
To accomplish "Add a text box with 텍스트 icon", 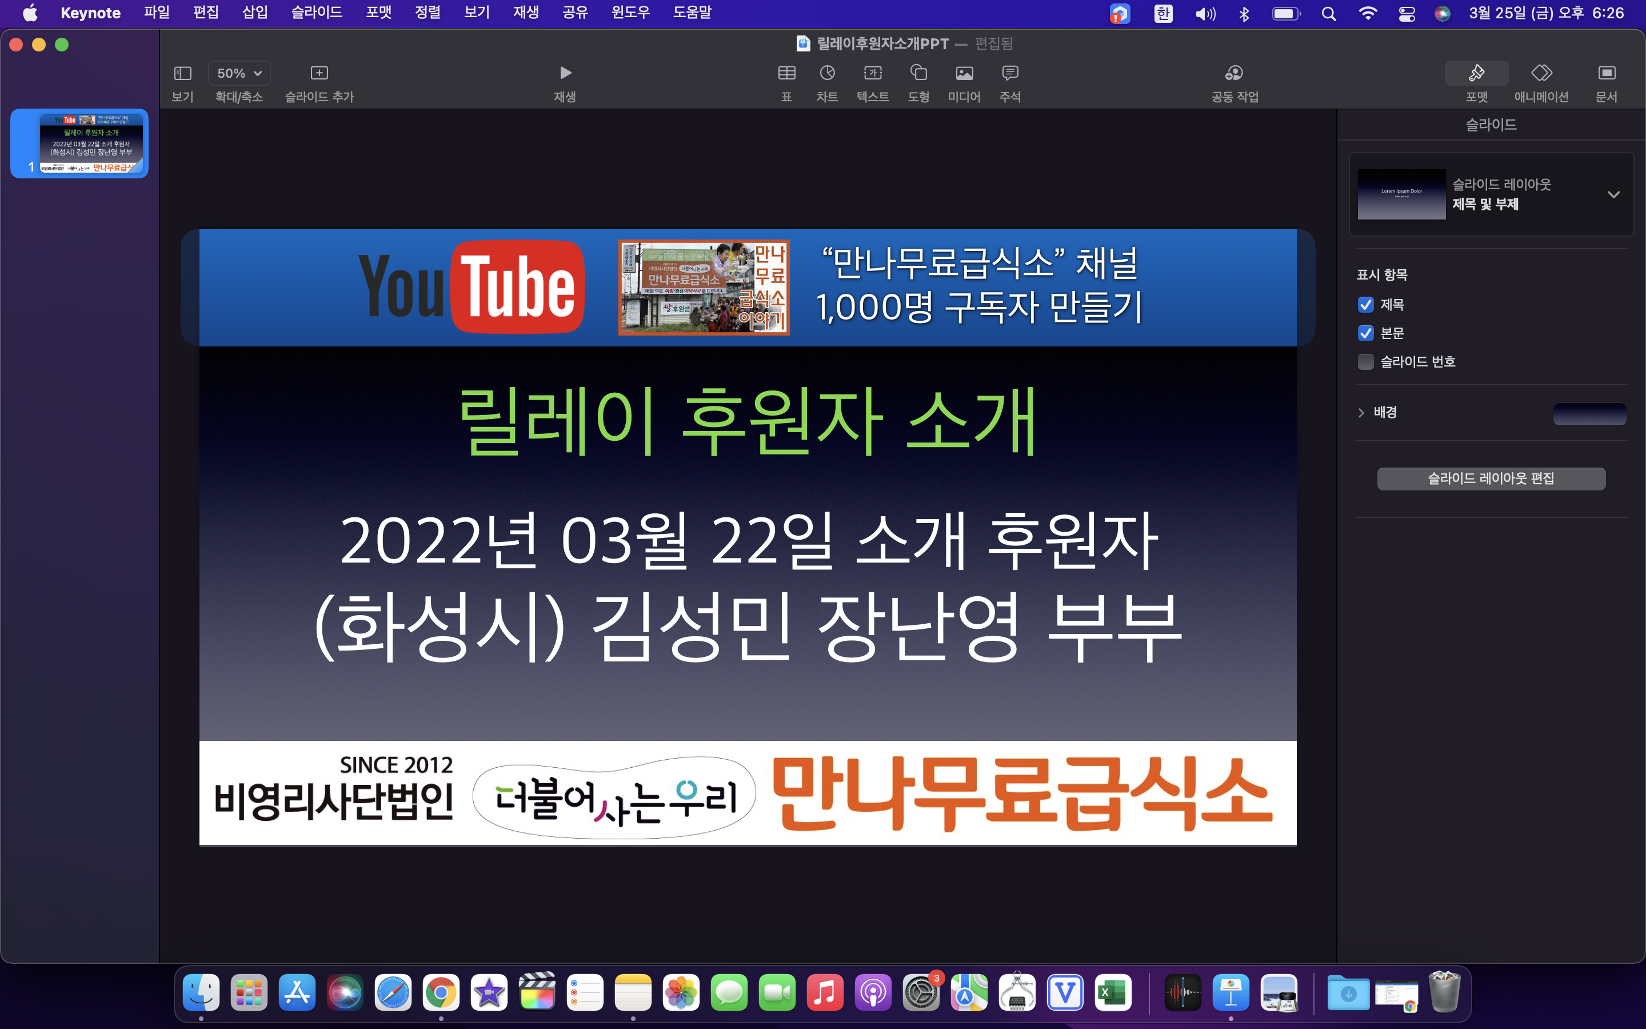I will pyautogui.click(x=873, y=73).
